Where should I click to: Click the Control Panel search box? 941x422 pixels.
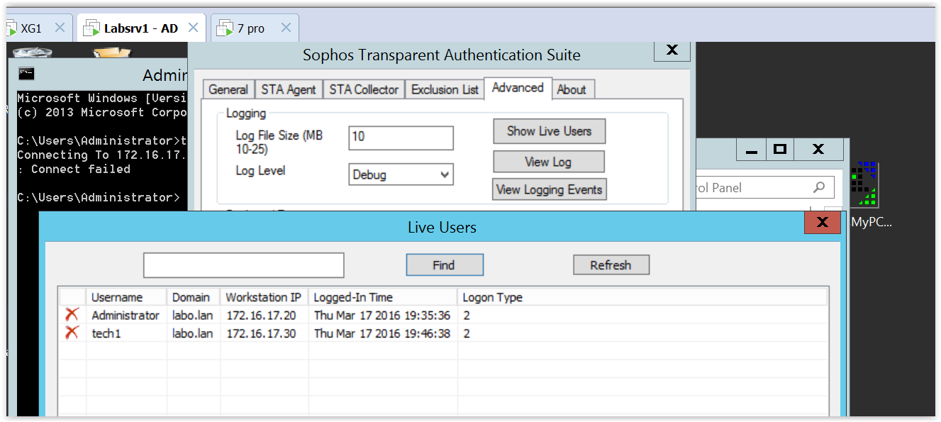coord(764,188)
